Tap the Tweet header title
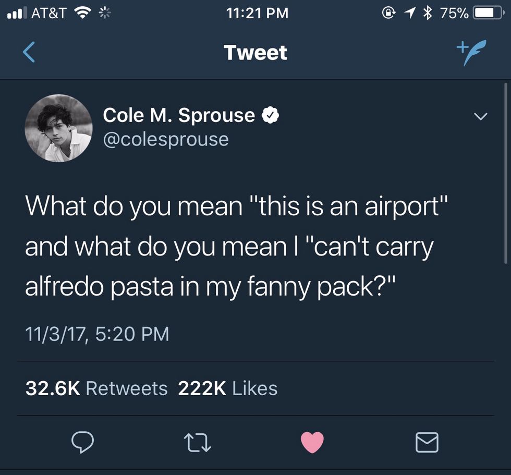This screenshot has width=511, height=475. 255,52
